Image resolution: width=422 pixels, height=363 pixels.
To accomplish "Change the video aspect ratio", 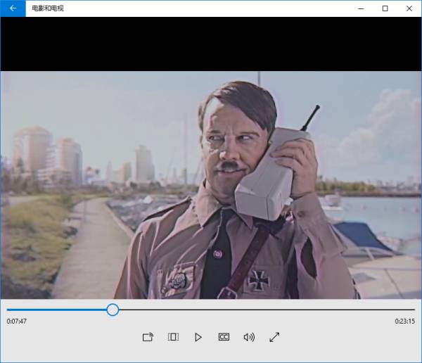I will tap(173, 337).
